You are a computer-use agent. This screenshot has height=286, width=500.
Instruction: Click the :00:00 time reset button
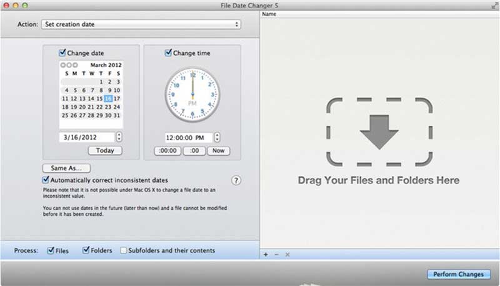pos(167,151)
